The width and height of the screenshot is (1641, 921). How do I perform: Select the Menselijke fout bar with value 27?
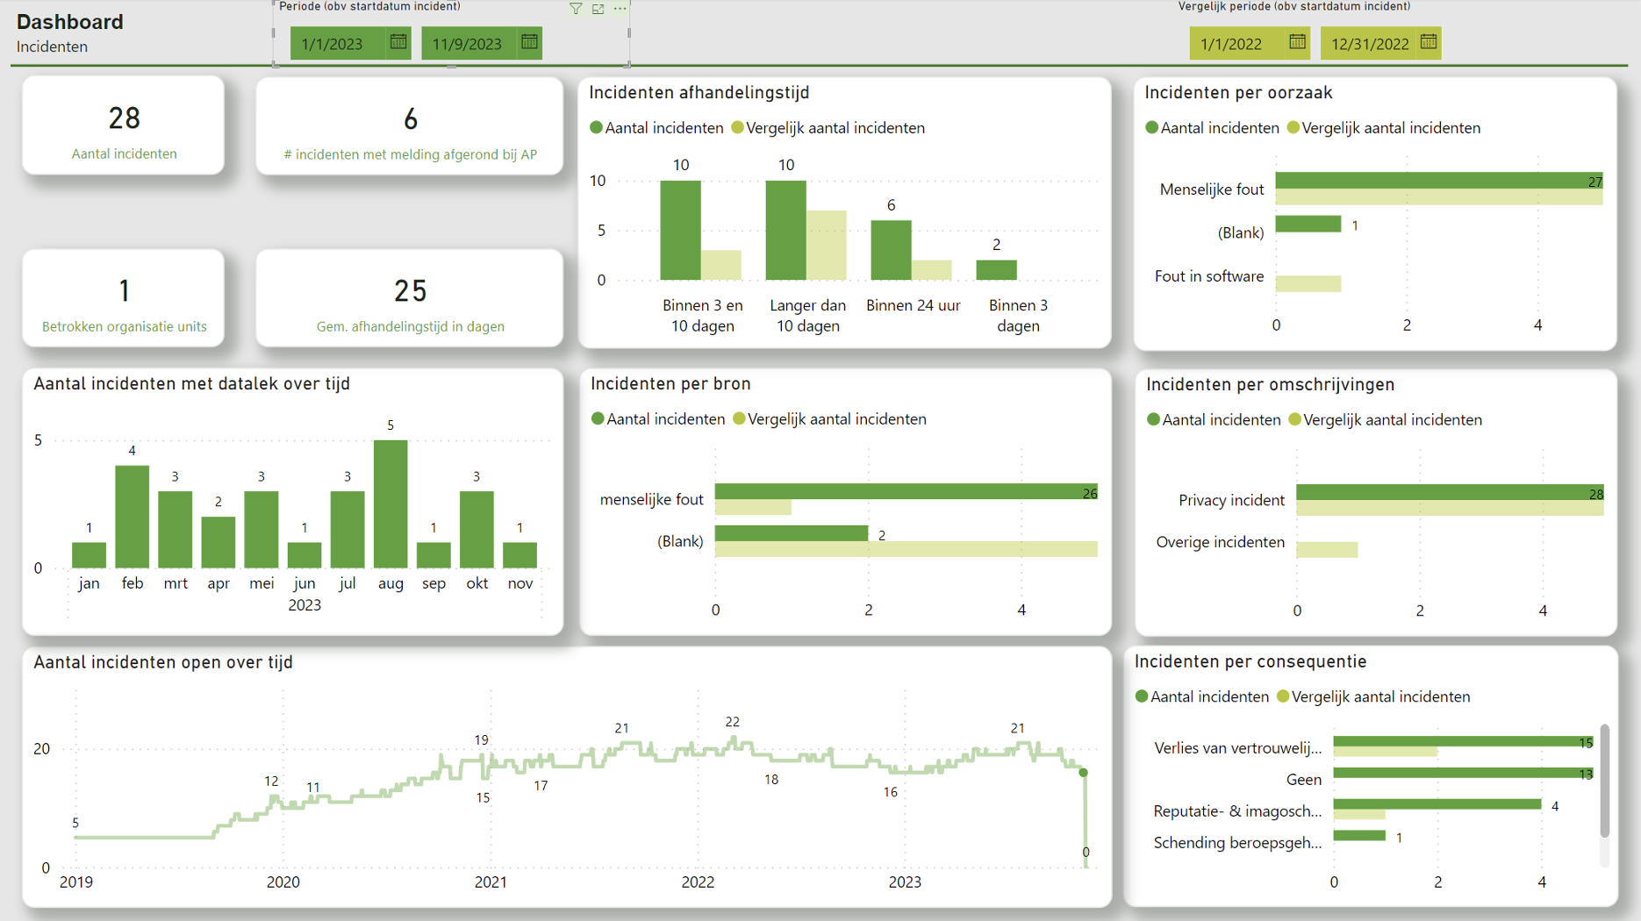point(1439,181)
